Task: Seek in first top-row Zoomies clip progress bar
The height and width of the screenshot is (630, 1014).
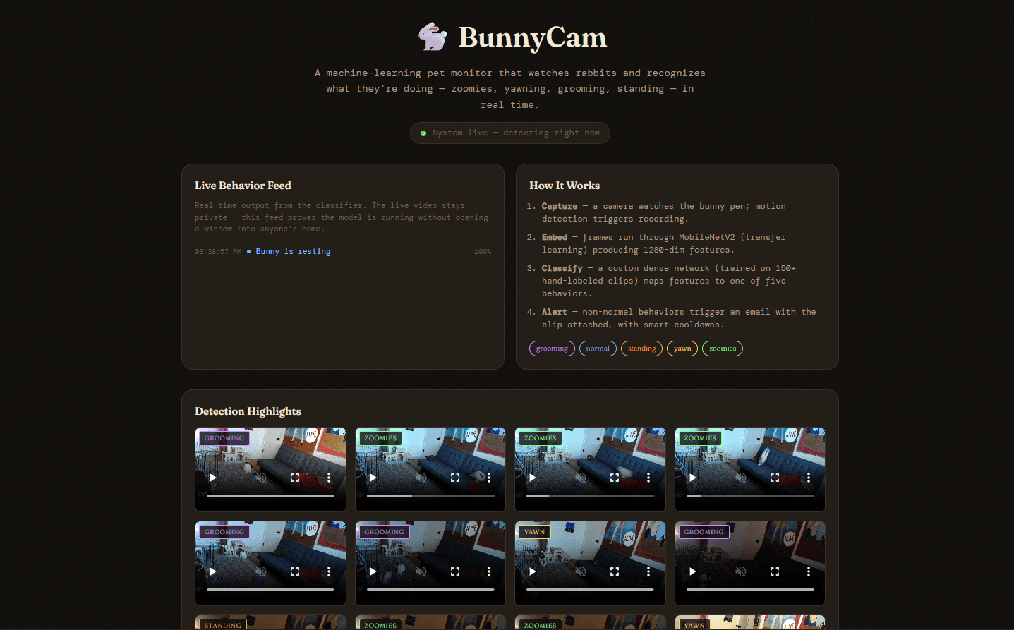Action: click(430, 496)
